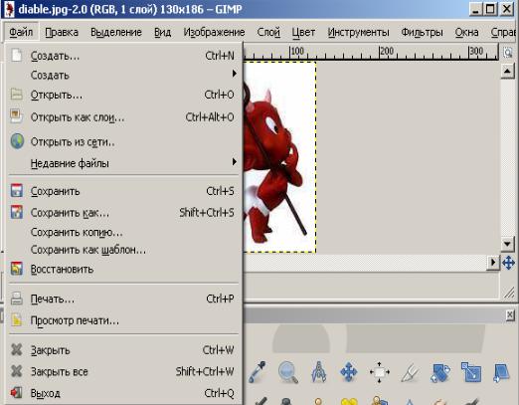Screen dimensions: 519x405
Task: Click the vertical scrollbar down arrow
Action: coord(507,245)
